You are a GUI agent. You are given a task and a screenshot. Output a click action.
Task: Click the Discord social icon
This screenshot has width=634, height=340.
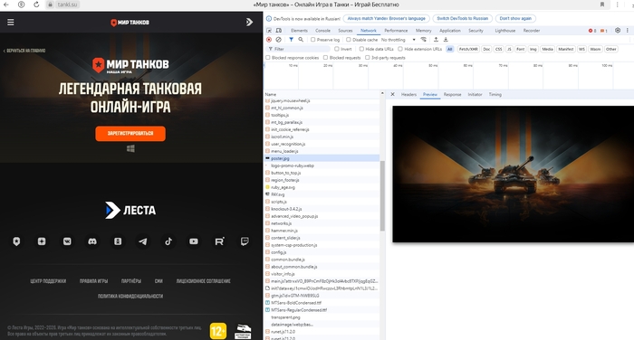click(92, 241)
